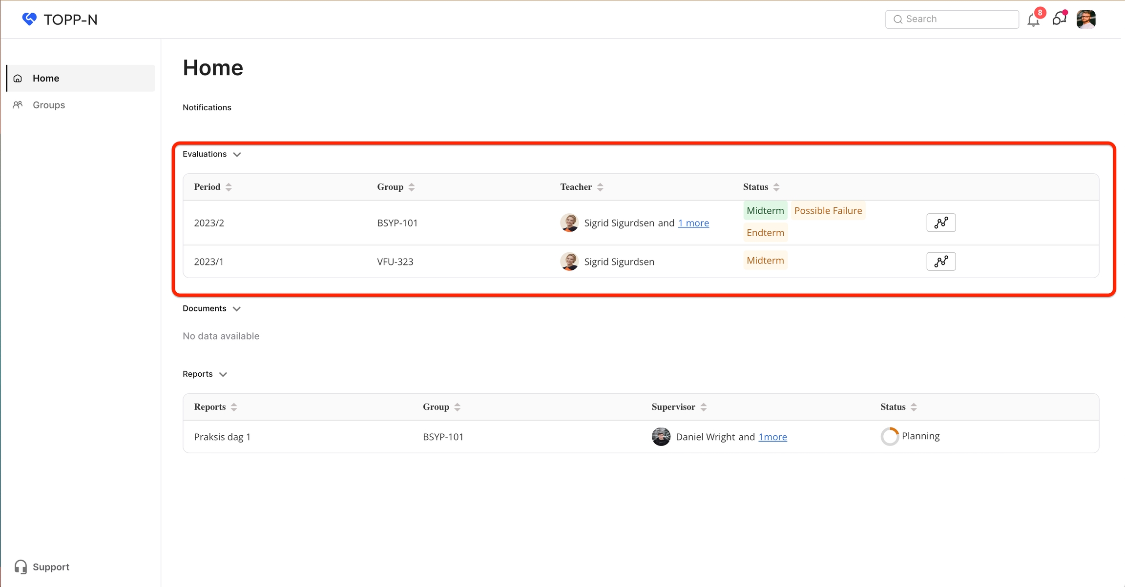Click the shapes icon beside the bell
Viewport: 1125px width, 587px height.
pyautogui.click(x=1059, y=19)
